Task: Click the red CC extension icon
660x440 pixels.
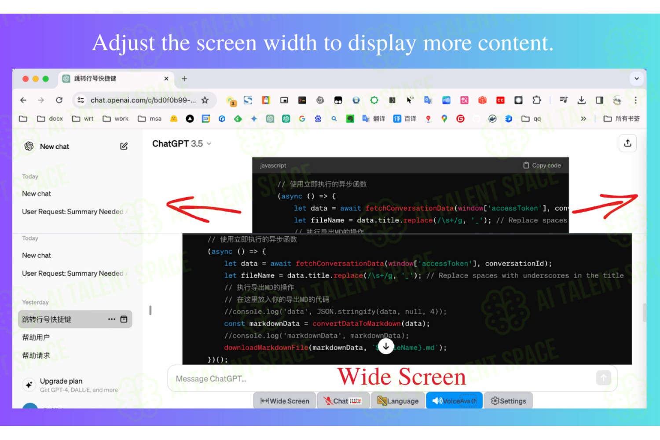Action: pos(500,100)
